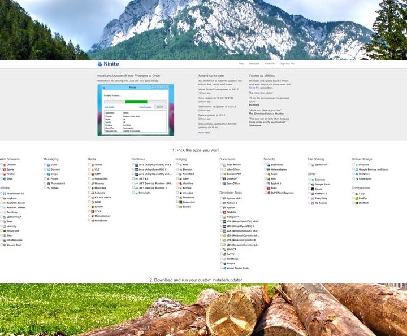Click the Avast icon

269,174
